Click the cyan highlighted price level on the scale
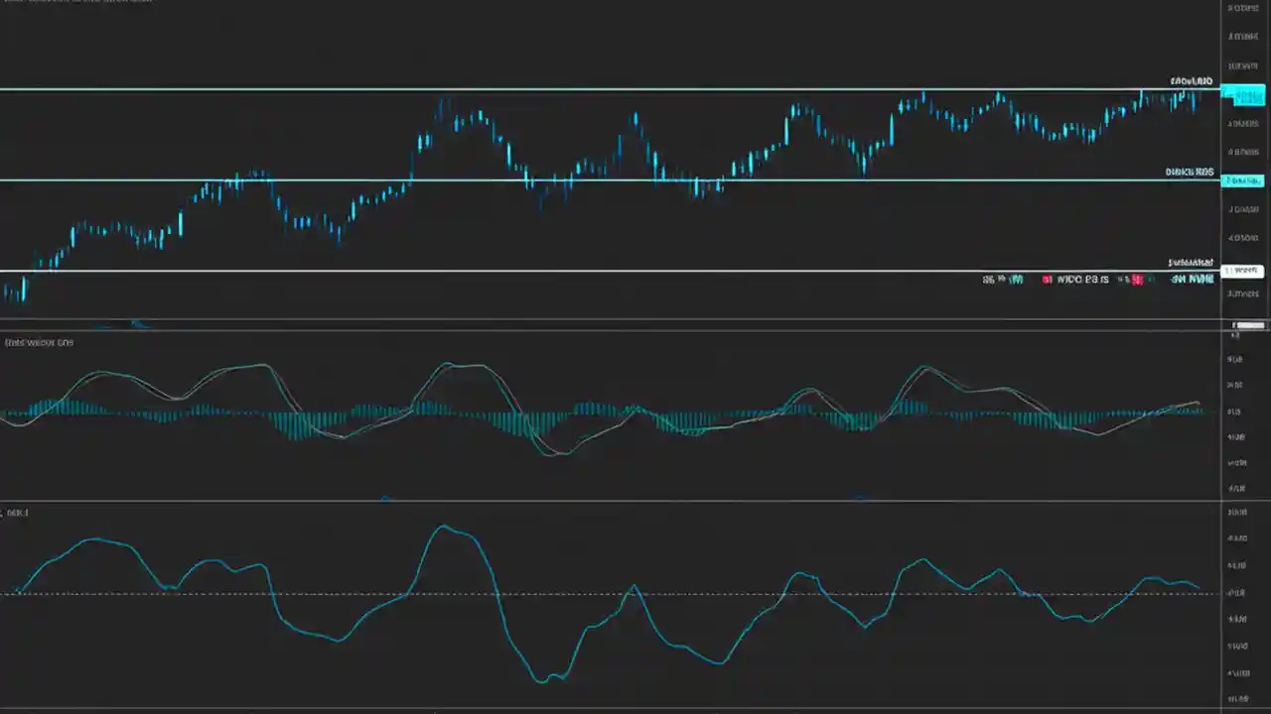 point(1243,180)
